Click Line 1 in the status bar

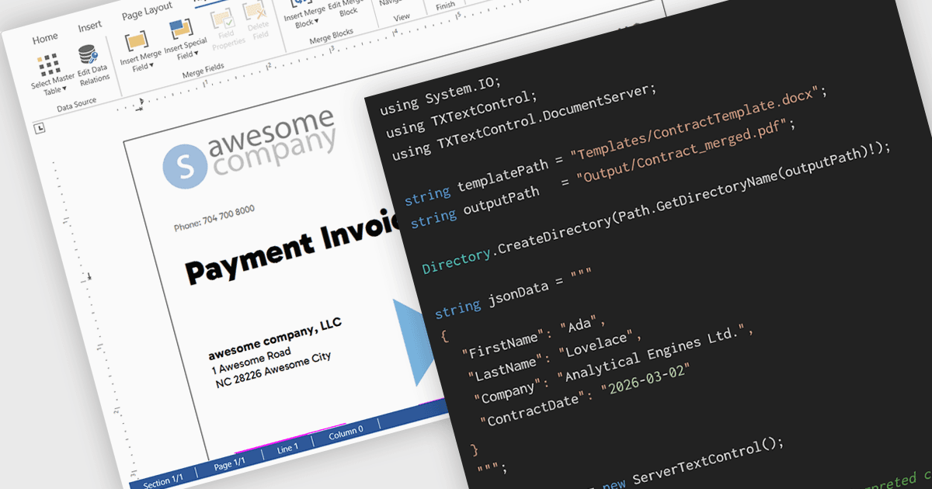pyautogui.click(x=287, y=448)
